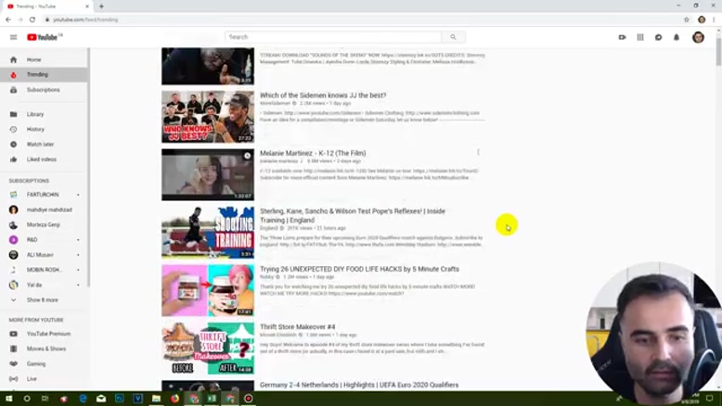Open Liked videos in sidebar
Viewport: 722px width, 406px height.
coord(44,159)
